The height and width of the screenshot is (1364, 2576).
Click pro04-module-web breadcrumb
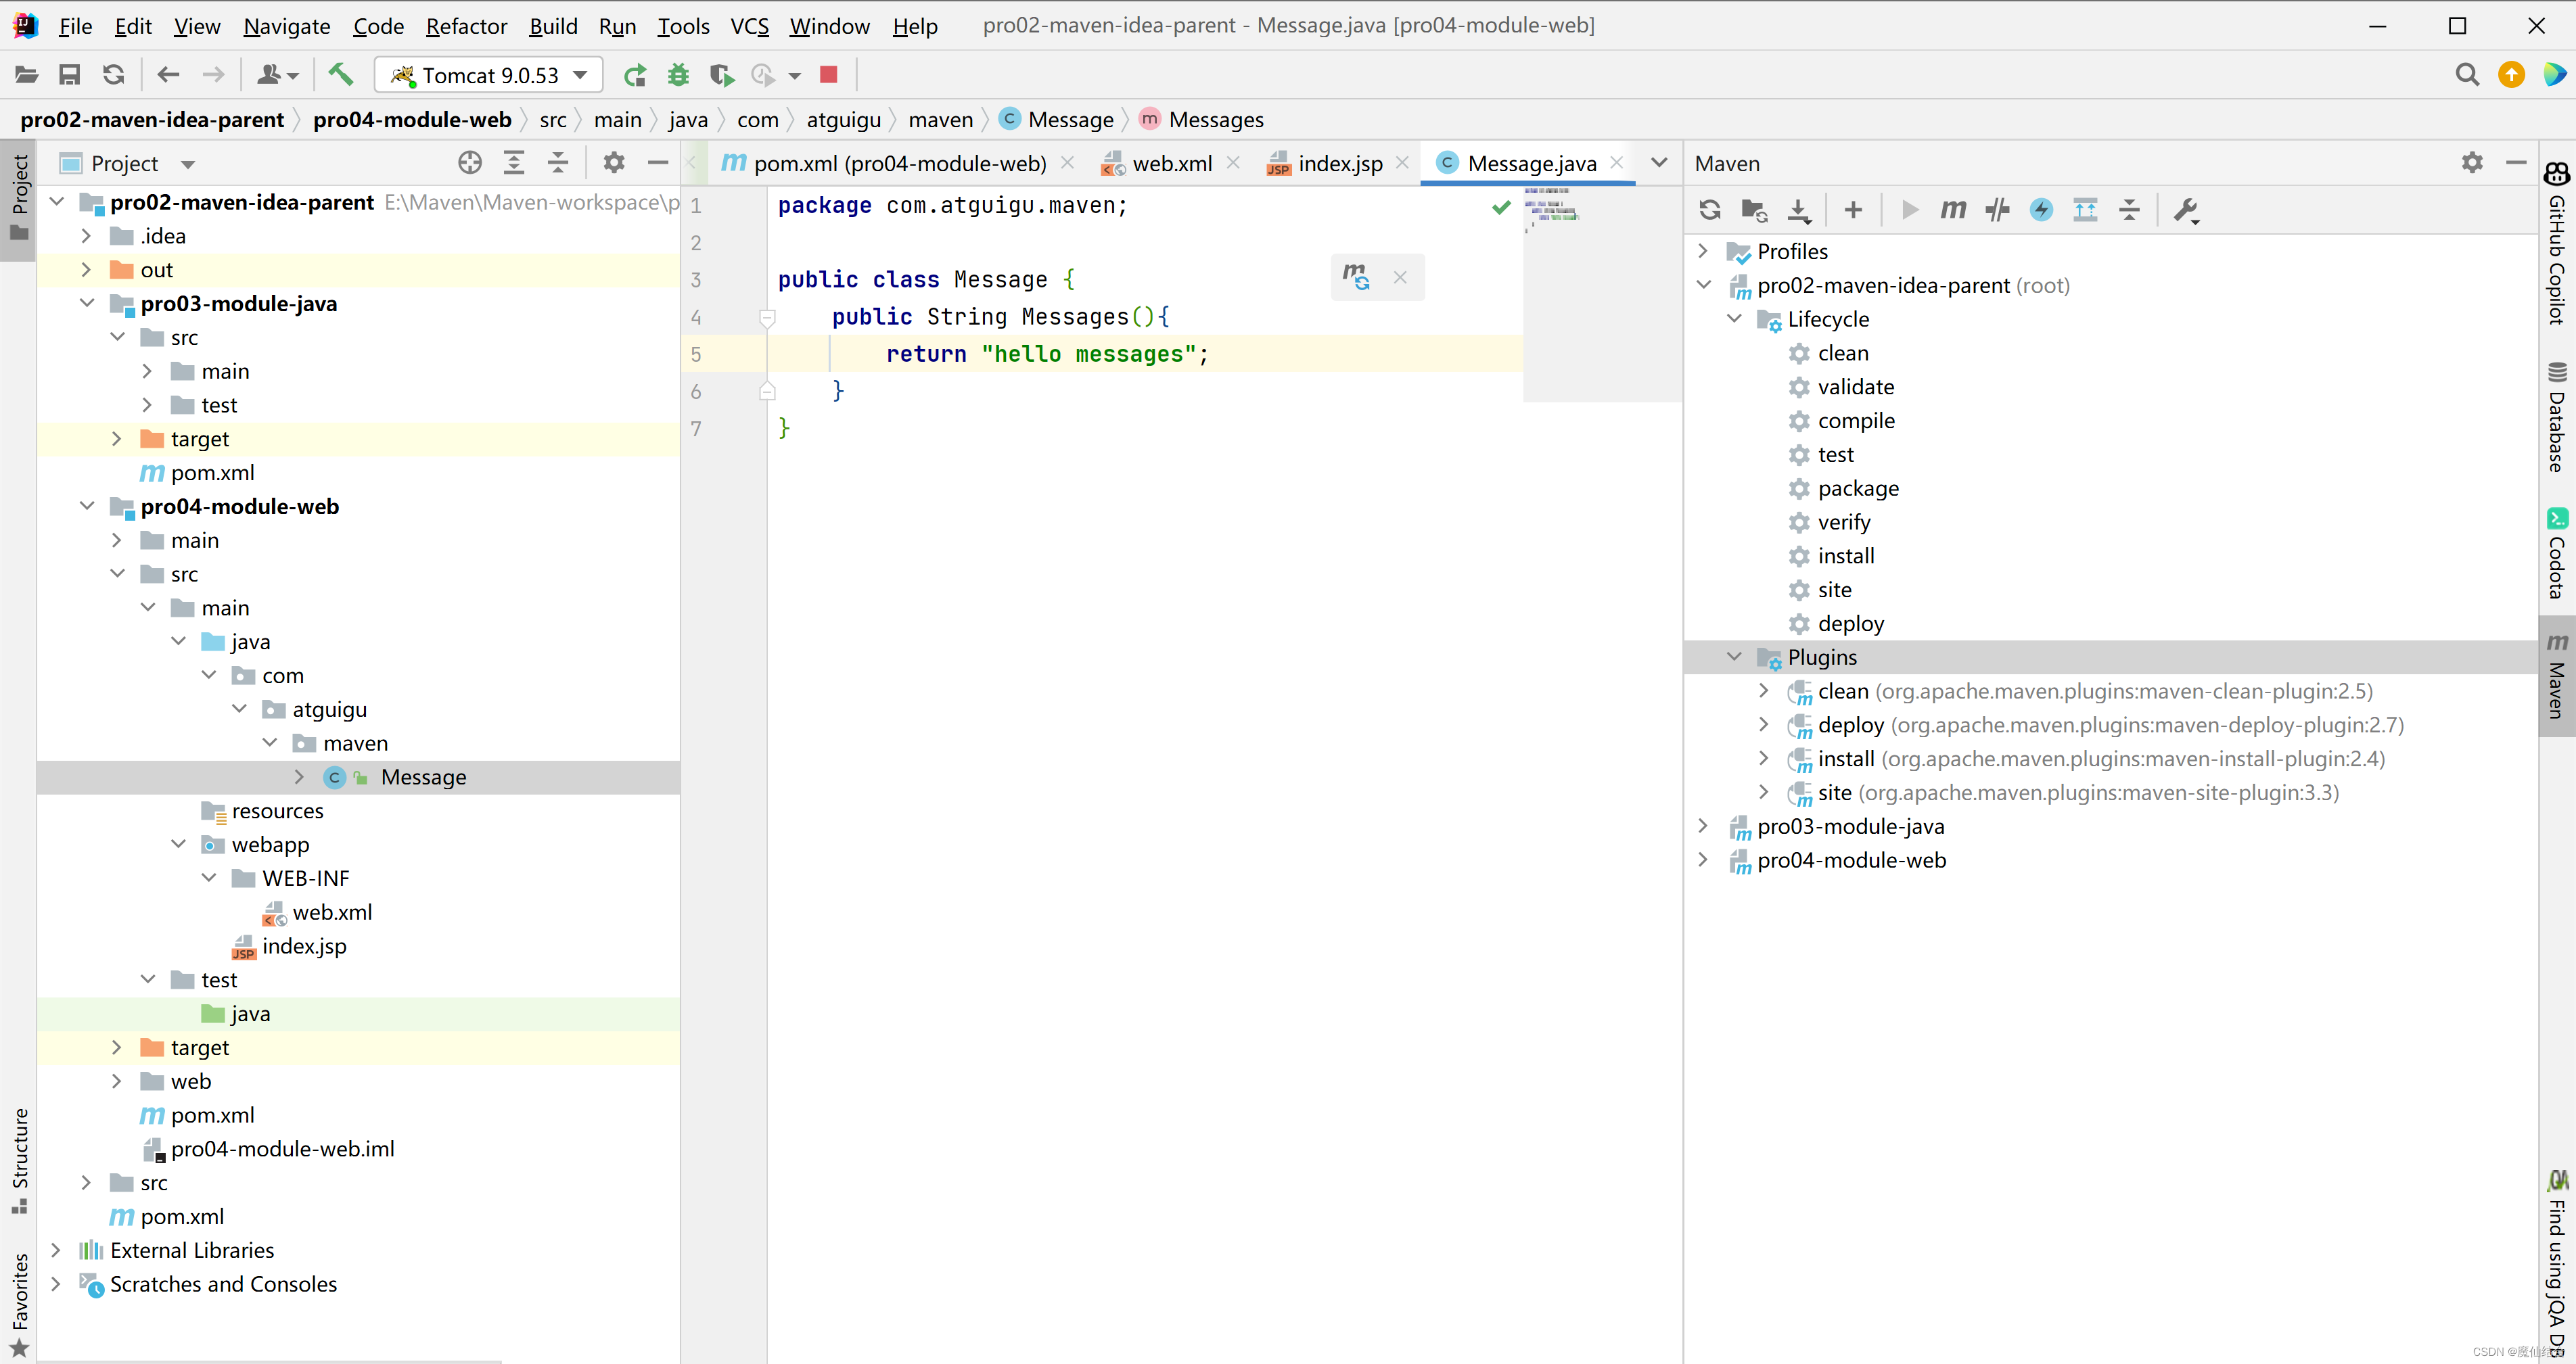coord(411,120)
